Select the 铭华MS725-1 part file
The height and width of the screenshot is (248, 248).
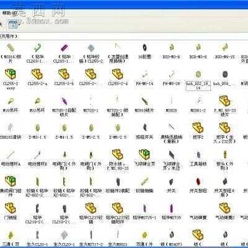(144, 208)
